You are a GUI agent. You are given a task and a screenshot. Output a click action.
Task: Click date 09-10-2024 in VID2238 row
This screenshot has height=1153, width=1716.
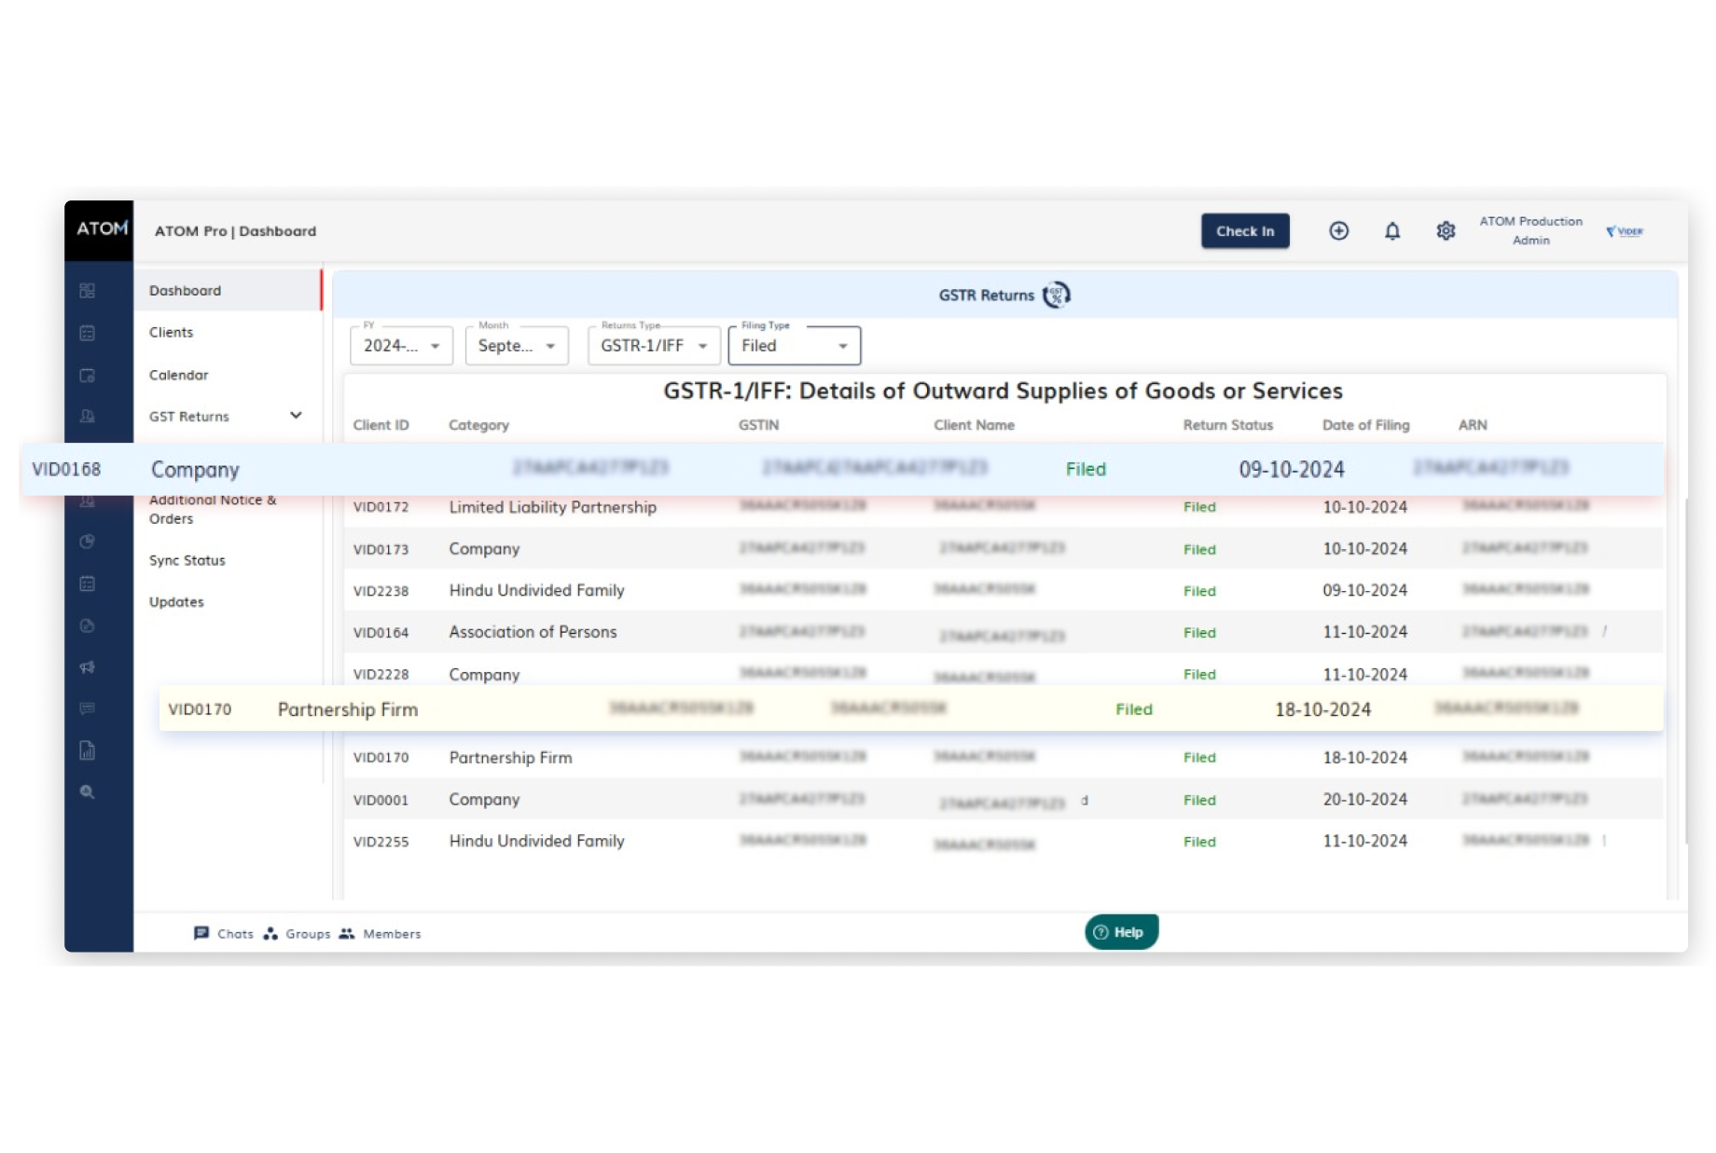point(1364,591)
